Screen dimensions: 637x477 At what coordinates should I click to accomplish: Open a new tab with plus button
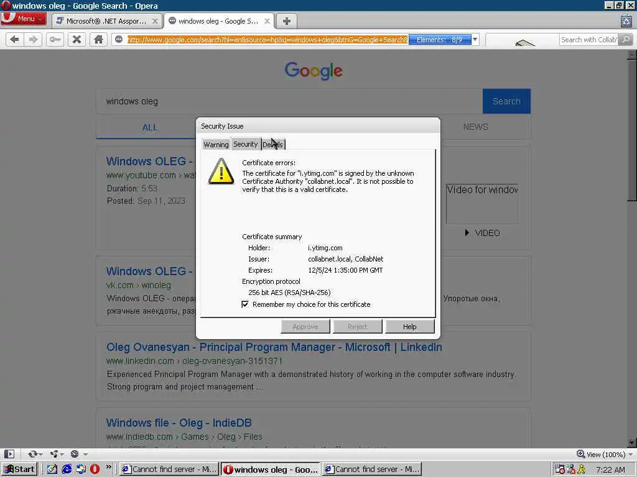point(286,21)
